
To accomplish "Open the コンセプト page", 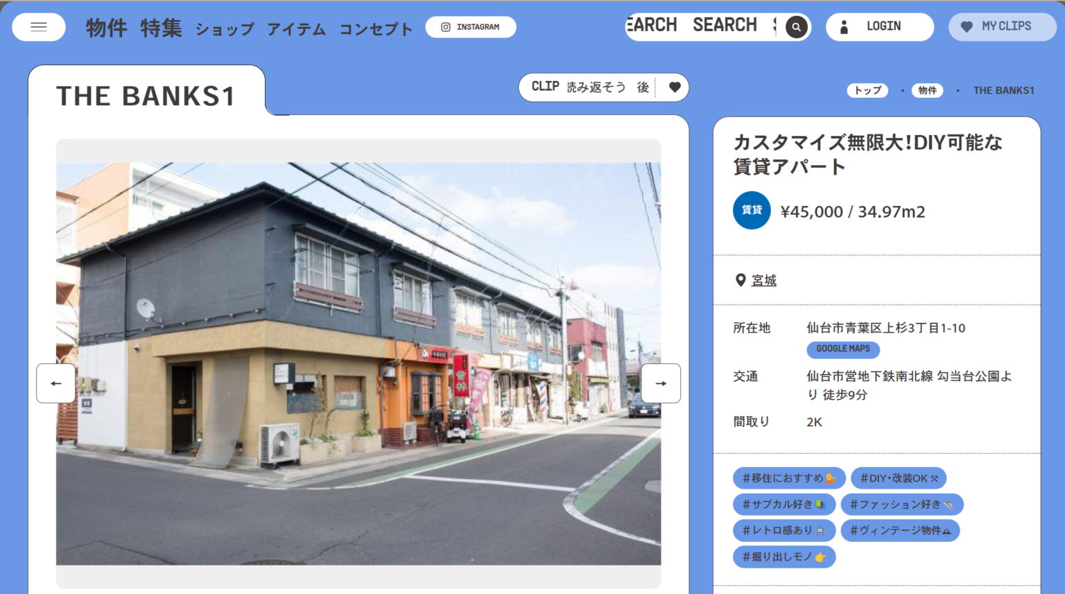I will point(375,29).
